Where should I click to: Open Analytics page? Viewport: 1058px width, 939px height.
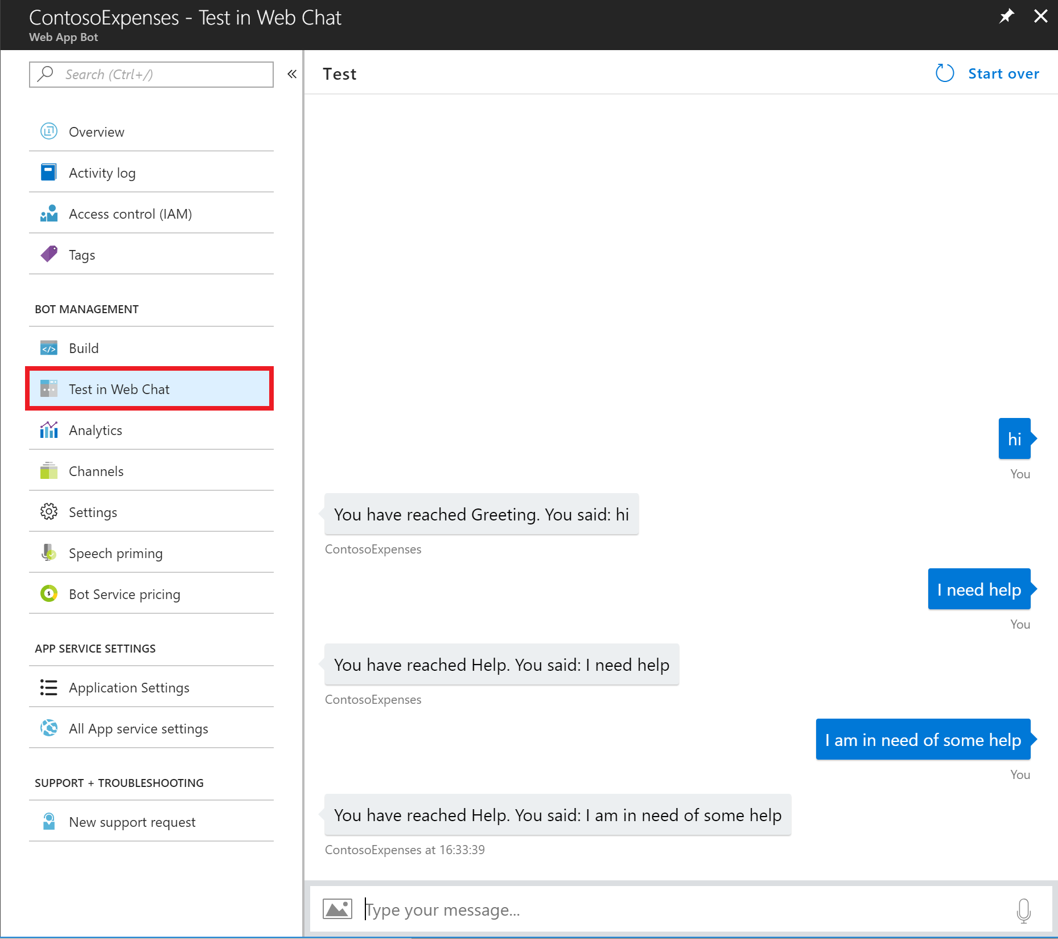(151, 430)
